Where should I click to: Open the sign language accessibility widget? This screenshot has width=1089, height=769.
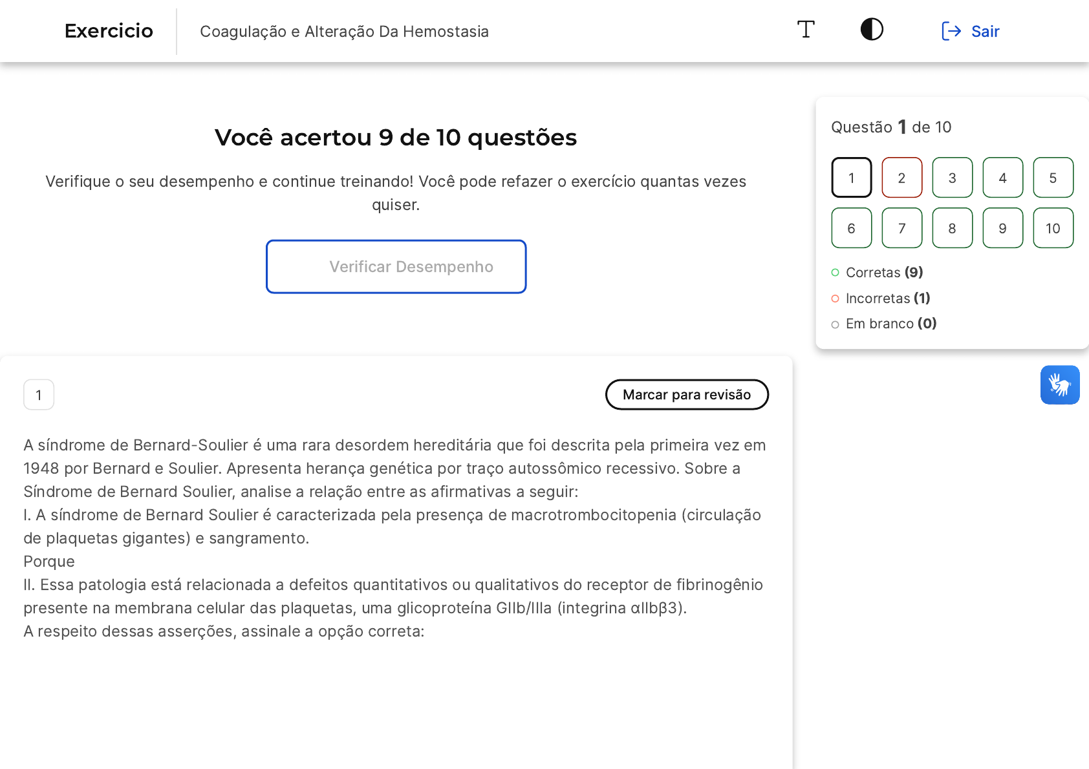tap(1059, 385)
